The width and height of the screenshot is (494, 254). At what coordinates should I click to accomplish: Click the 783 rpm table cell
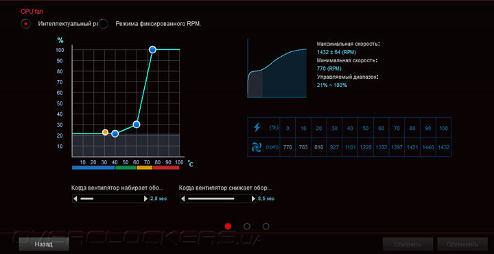(x=303, y=147)
